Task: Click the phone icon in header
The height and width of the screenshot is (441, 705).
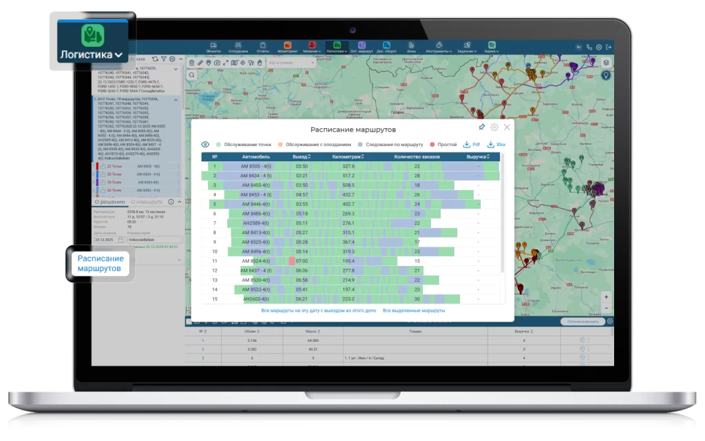Action: pyautogui.click(x=589, y=47)
